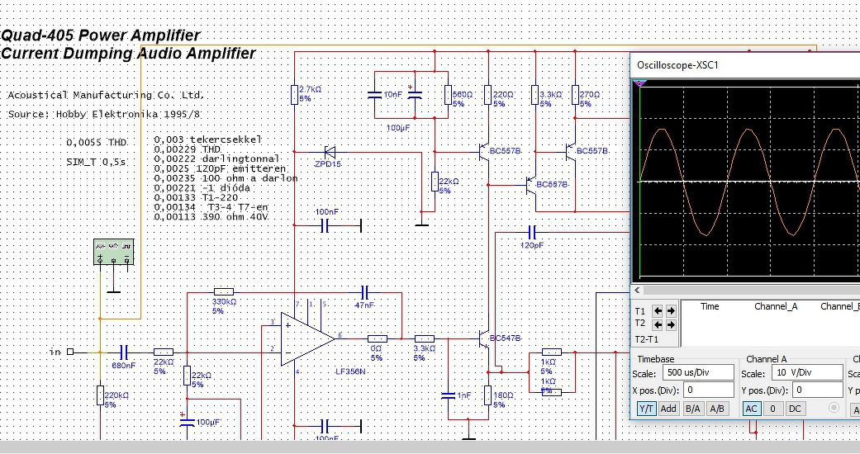Screen dimensions: 860x454
Task: Move oscilloscope cursor T1 left
Action: [657, 311]
